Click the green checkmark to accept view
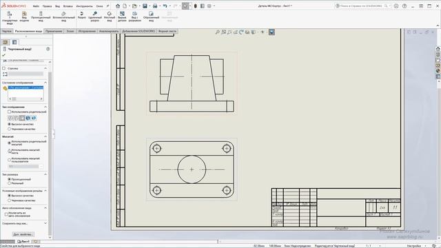441x248 pixels. coord(3,55)
